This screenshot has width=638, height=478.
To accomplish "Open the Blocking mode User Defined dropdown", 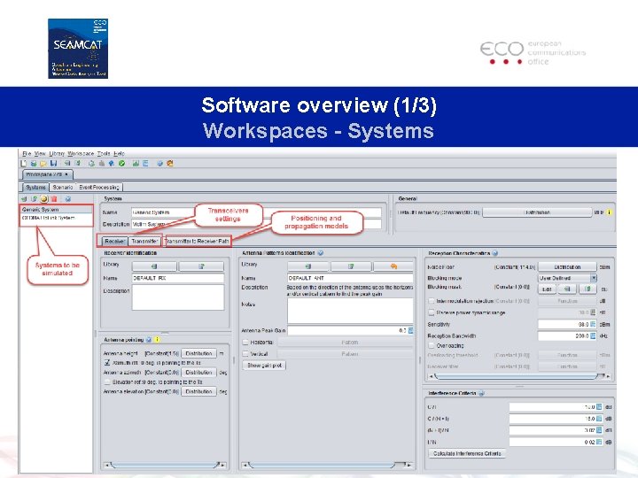I will [x=568, y=278].
